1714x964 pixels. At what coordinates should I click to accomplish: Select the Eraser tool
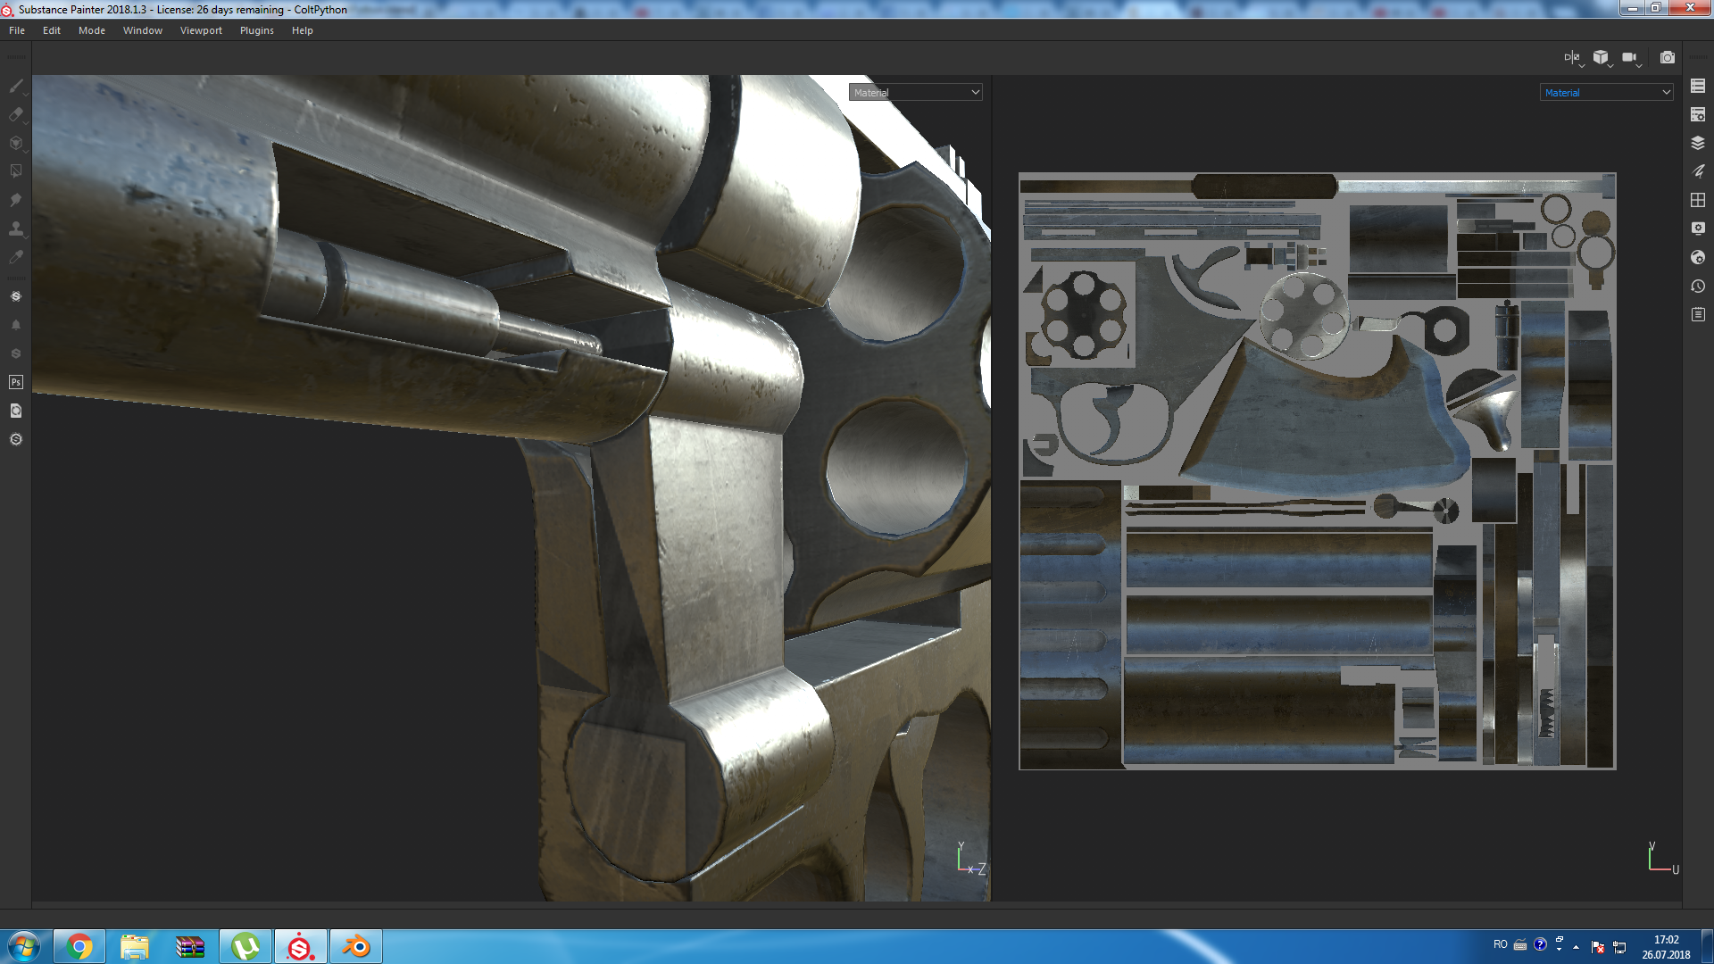pyautogui.click(x=16, y=114)
